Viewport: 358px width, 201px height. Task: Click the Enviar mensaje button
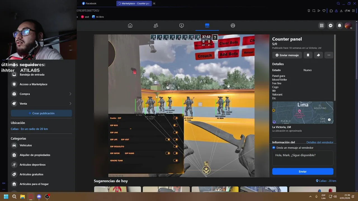pos(287,55)
